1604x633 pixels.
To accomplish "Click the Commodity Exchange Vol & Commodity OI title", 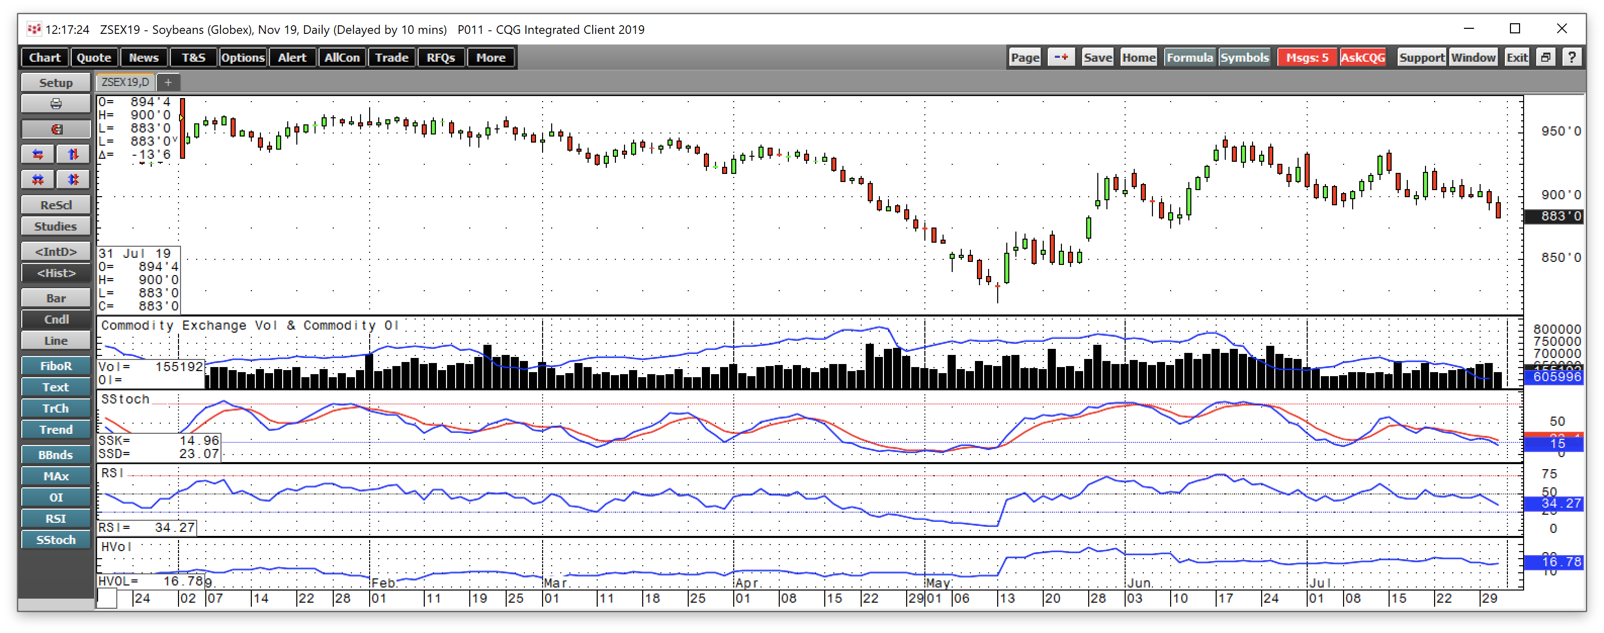I will click(x=250, y=326).
